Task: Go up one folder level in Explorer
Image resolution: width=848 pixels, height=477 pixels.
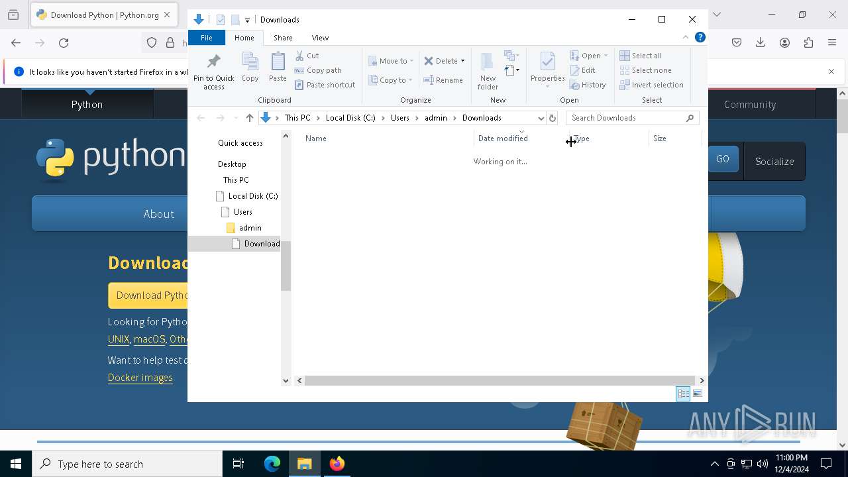Action: click(249, 118)
